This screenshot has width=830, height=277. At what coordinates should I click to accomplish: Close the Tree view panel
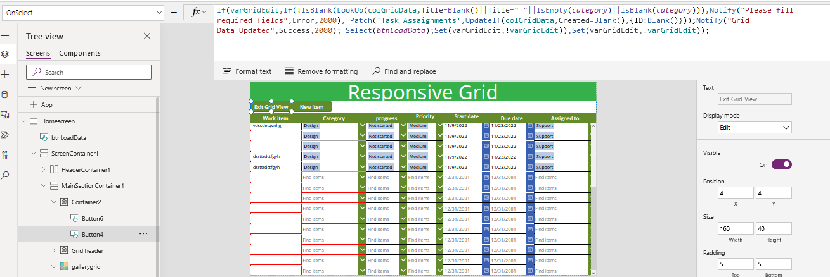pyautogui.click(x=147, y=36)
